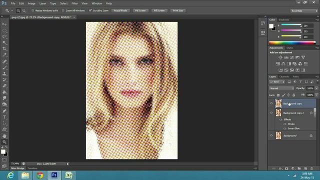Screen dimensions: 320x180
Task: Select the Brush tool
Action: pos(4,67)
